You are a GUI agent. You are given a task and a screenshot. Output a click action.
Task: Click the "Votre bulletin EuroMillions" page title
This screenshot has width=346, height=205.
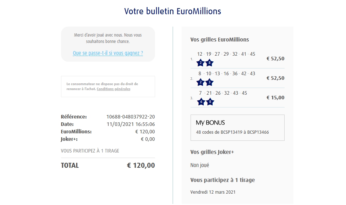click(x=173, y=11)
